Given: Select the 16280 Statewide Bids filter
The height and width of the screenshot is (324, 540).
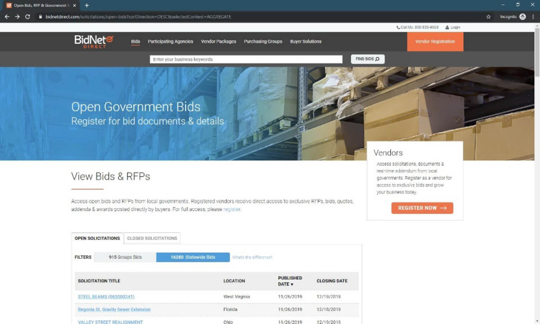Looking at the screenshot, I should click(193, 257).
